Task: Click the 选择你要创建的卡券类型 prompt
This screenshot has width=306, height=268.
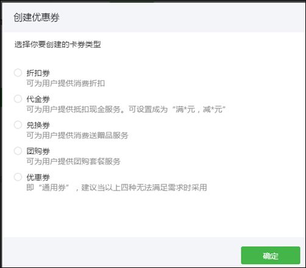Action: coord(57,44)
